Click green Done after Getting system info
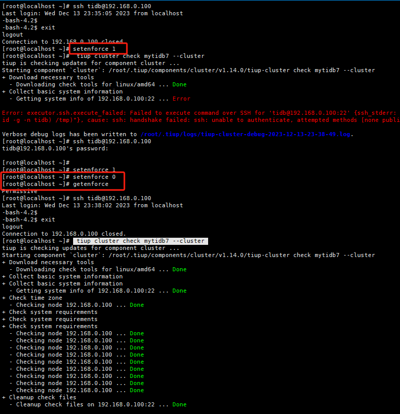The height and width of the screenshot is (414, 400). coord(179,291)
